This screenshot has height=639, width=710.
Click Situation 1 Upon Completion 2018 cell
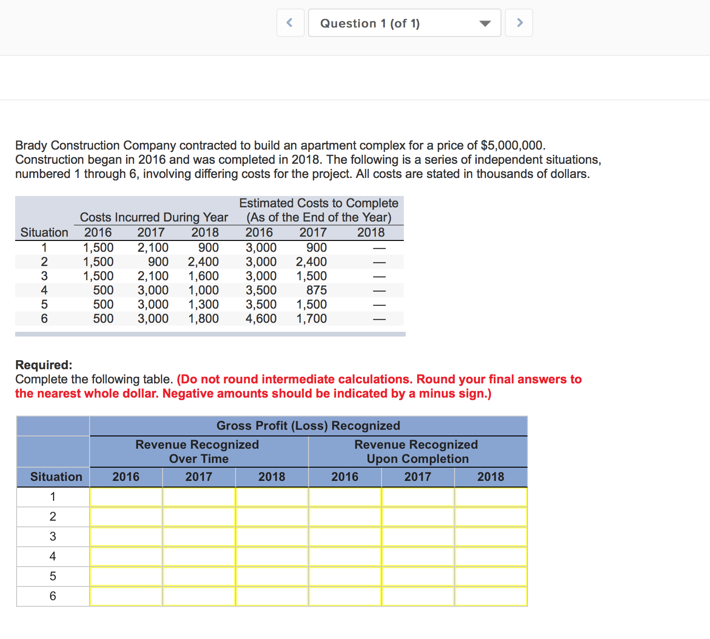[491, 497]
